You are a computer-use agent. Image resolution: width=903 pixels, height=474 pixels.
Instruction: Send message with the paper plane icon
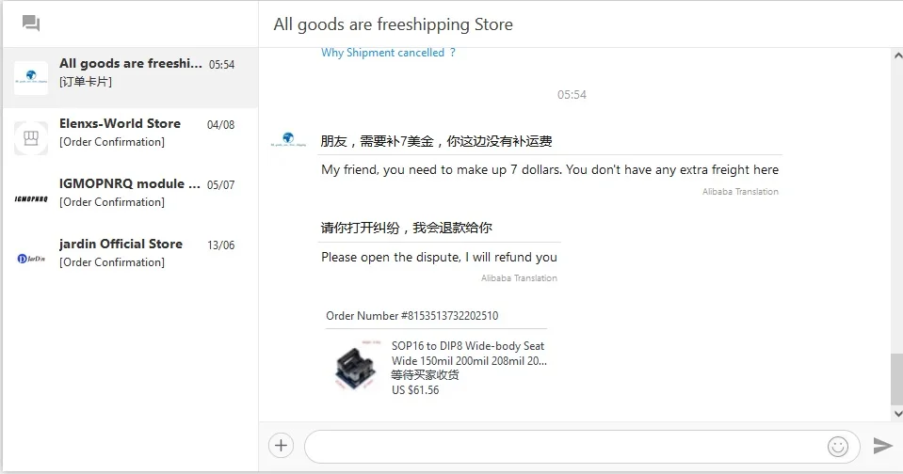point(883,445)
